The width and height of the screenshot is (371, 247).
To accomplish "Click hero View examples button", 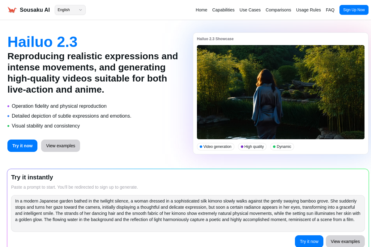I will tap(61, 146).
